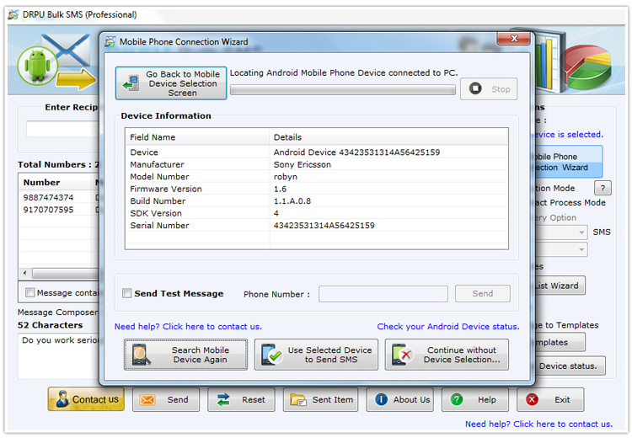Screen dimensions: 632x438
Task: Click the pie chart graphic in header
Action: tap(587, 67)
